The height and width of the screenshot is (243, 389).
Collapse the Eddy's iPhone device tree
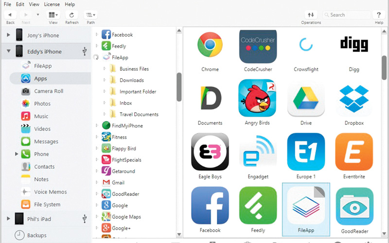pos(9,51)
